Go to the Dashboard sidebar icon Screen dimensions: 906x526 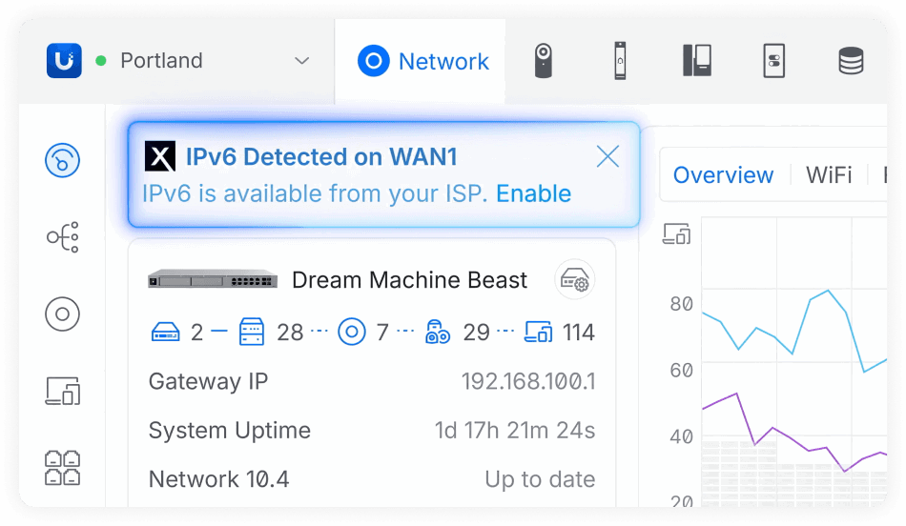pyautogui.click(x=62, y=160)
